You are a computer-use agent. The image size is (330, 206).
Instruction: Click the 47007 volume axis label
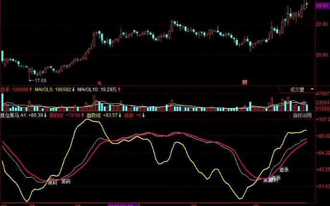point(323,94)
